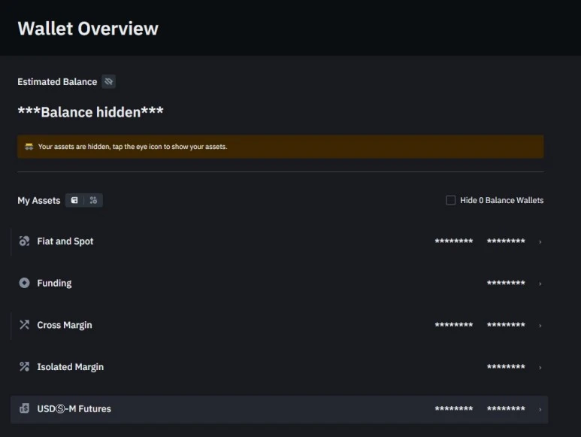The image size is (581, 437).
Task: Click the ***Balance hidden*** text
Action: click(x=90, y=111)
